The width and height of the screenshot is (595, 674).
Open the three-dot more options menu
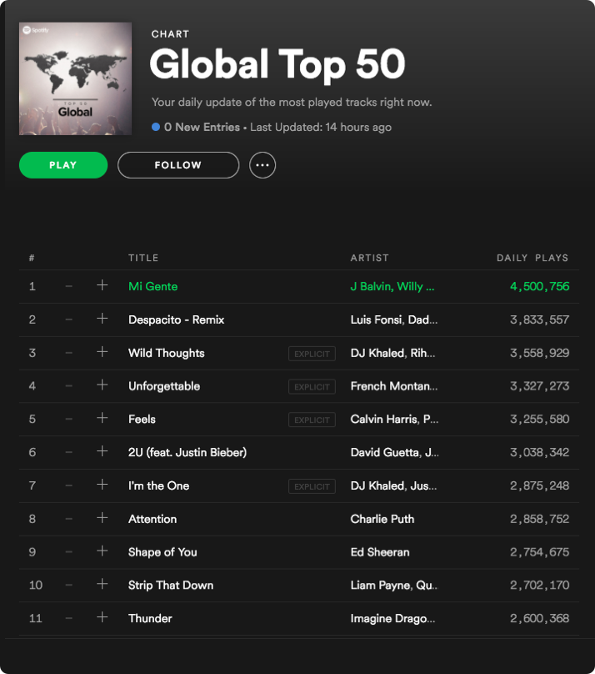point(262,165)
